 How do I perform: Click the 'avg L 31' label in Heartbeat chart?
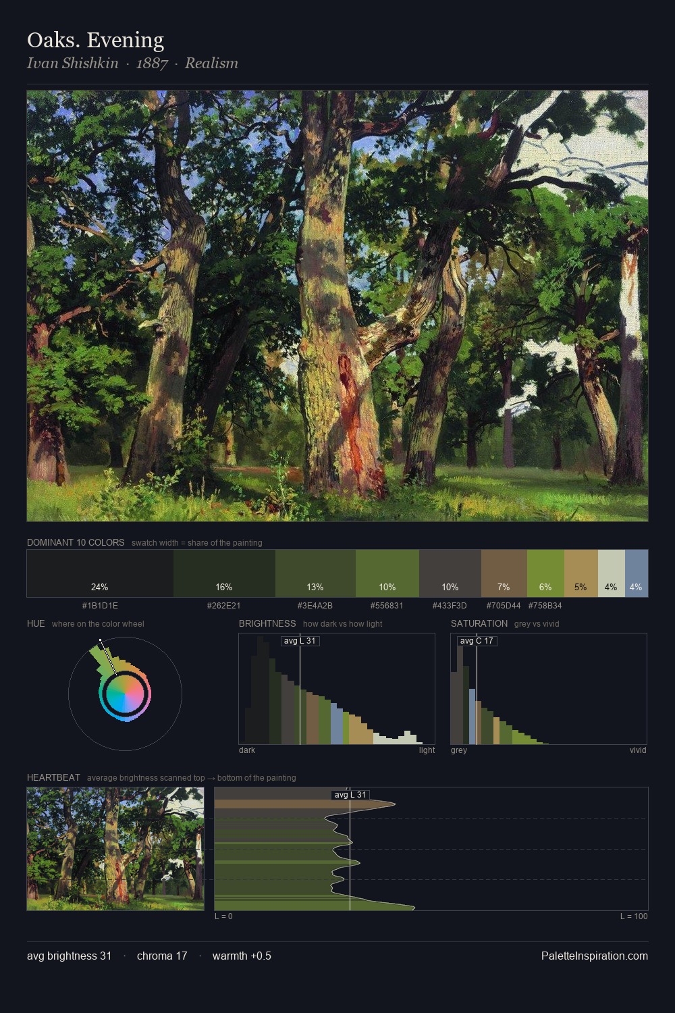coord(350,795)
